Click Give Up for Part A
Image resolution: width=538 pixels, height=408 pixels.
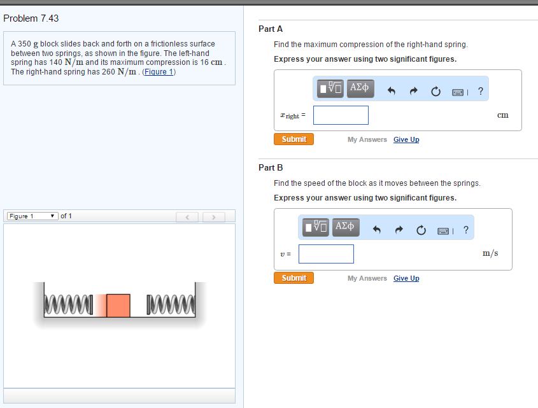(x=406, y=139)
